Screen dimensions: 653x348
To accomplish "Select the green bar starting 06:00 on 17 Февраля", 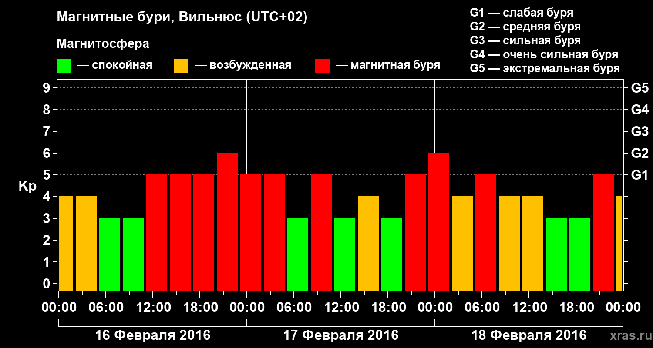I will pyautogui.click(x=298, y=254).
